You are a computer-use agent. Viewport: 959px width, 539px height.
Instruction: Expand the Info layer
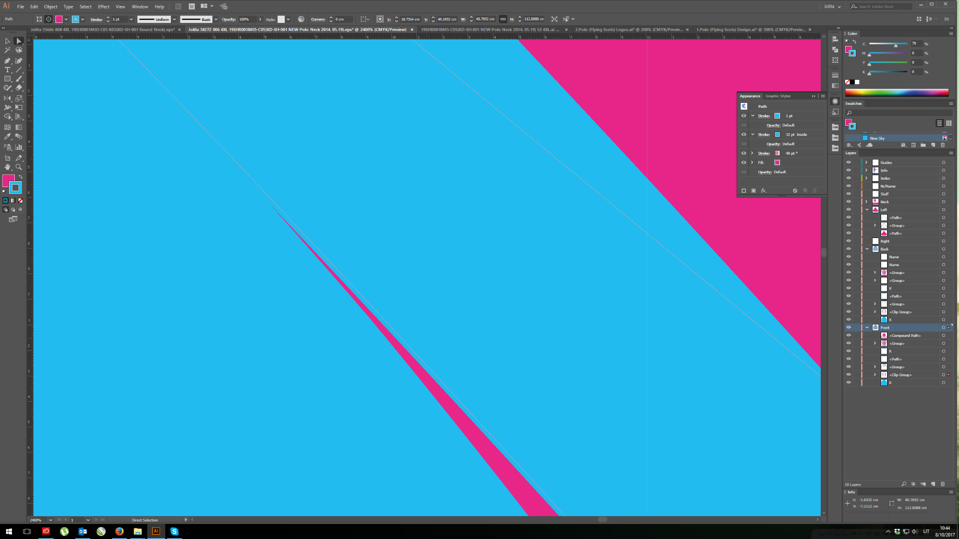(x=867, y=170)
